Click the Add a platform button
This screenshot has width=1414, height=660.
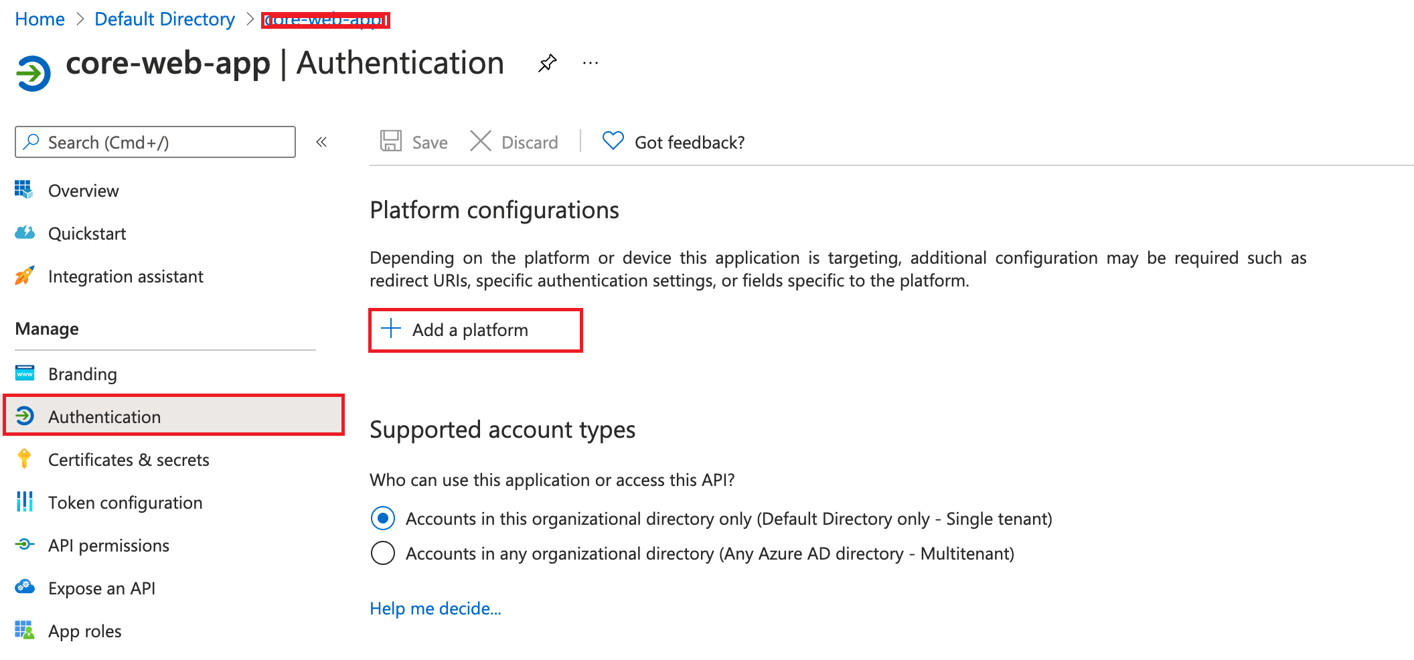[x=475, y=329]
